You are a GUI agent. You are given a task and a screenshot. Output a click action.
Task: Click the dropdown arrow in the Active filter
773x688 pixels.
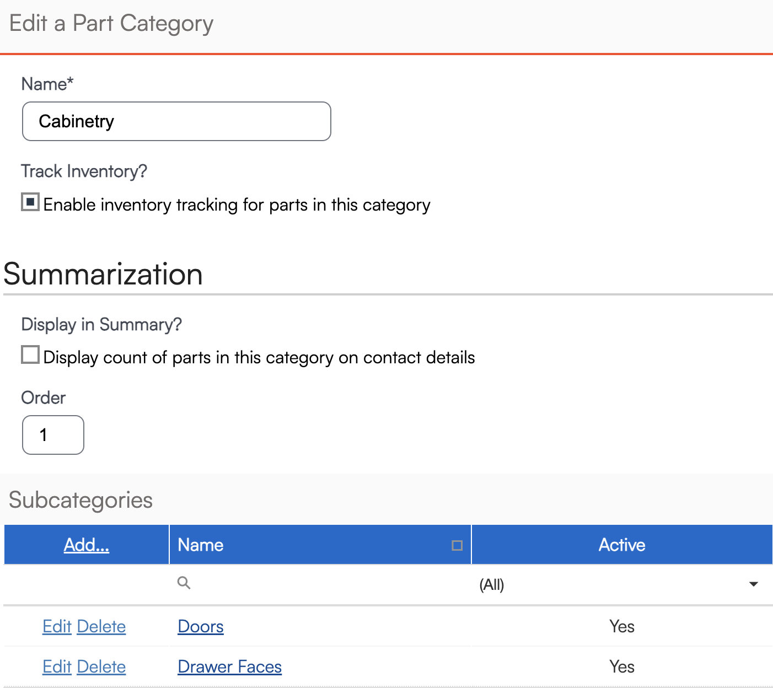[x=753, y=584]
